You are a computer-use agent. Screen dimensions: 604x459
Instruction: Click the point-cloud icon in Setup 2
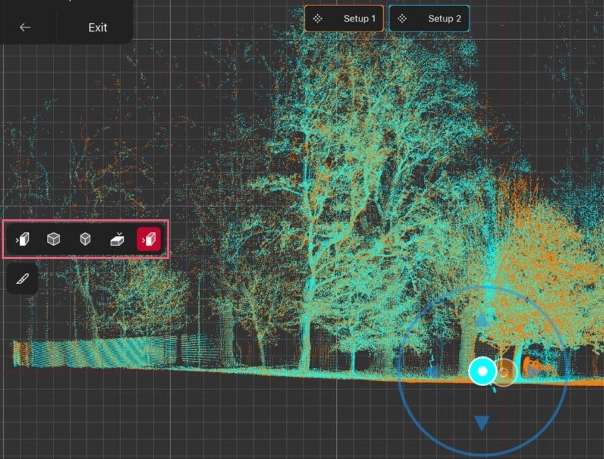[402, 19]
